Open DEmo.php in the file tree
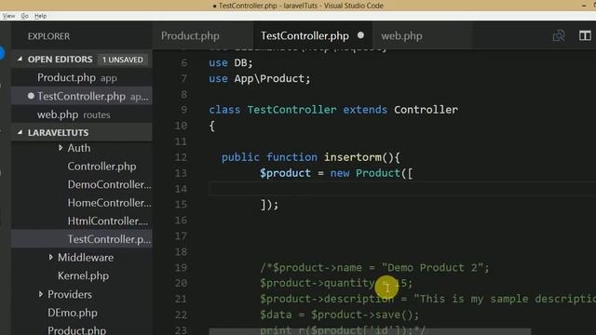The image size is (596, 335). click(x=73, y=313)
